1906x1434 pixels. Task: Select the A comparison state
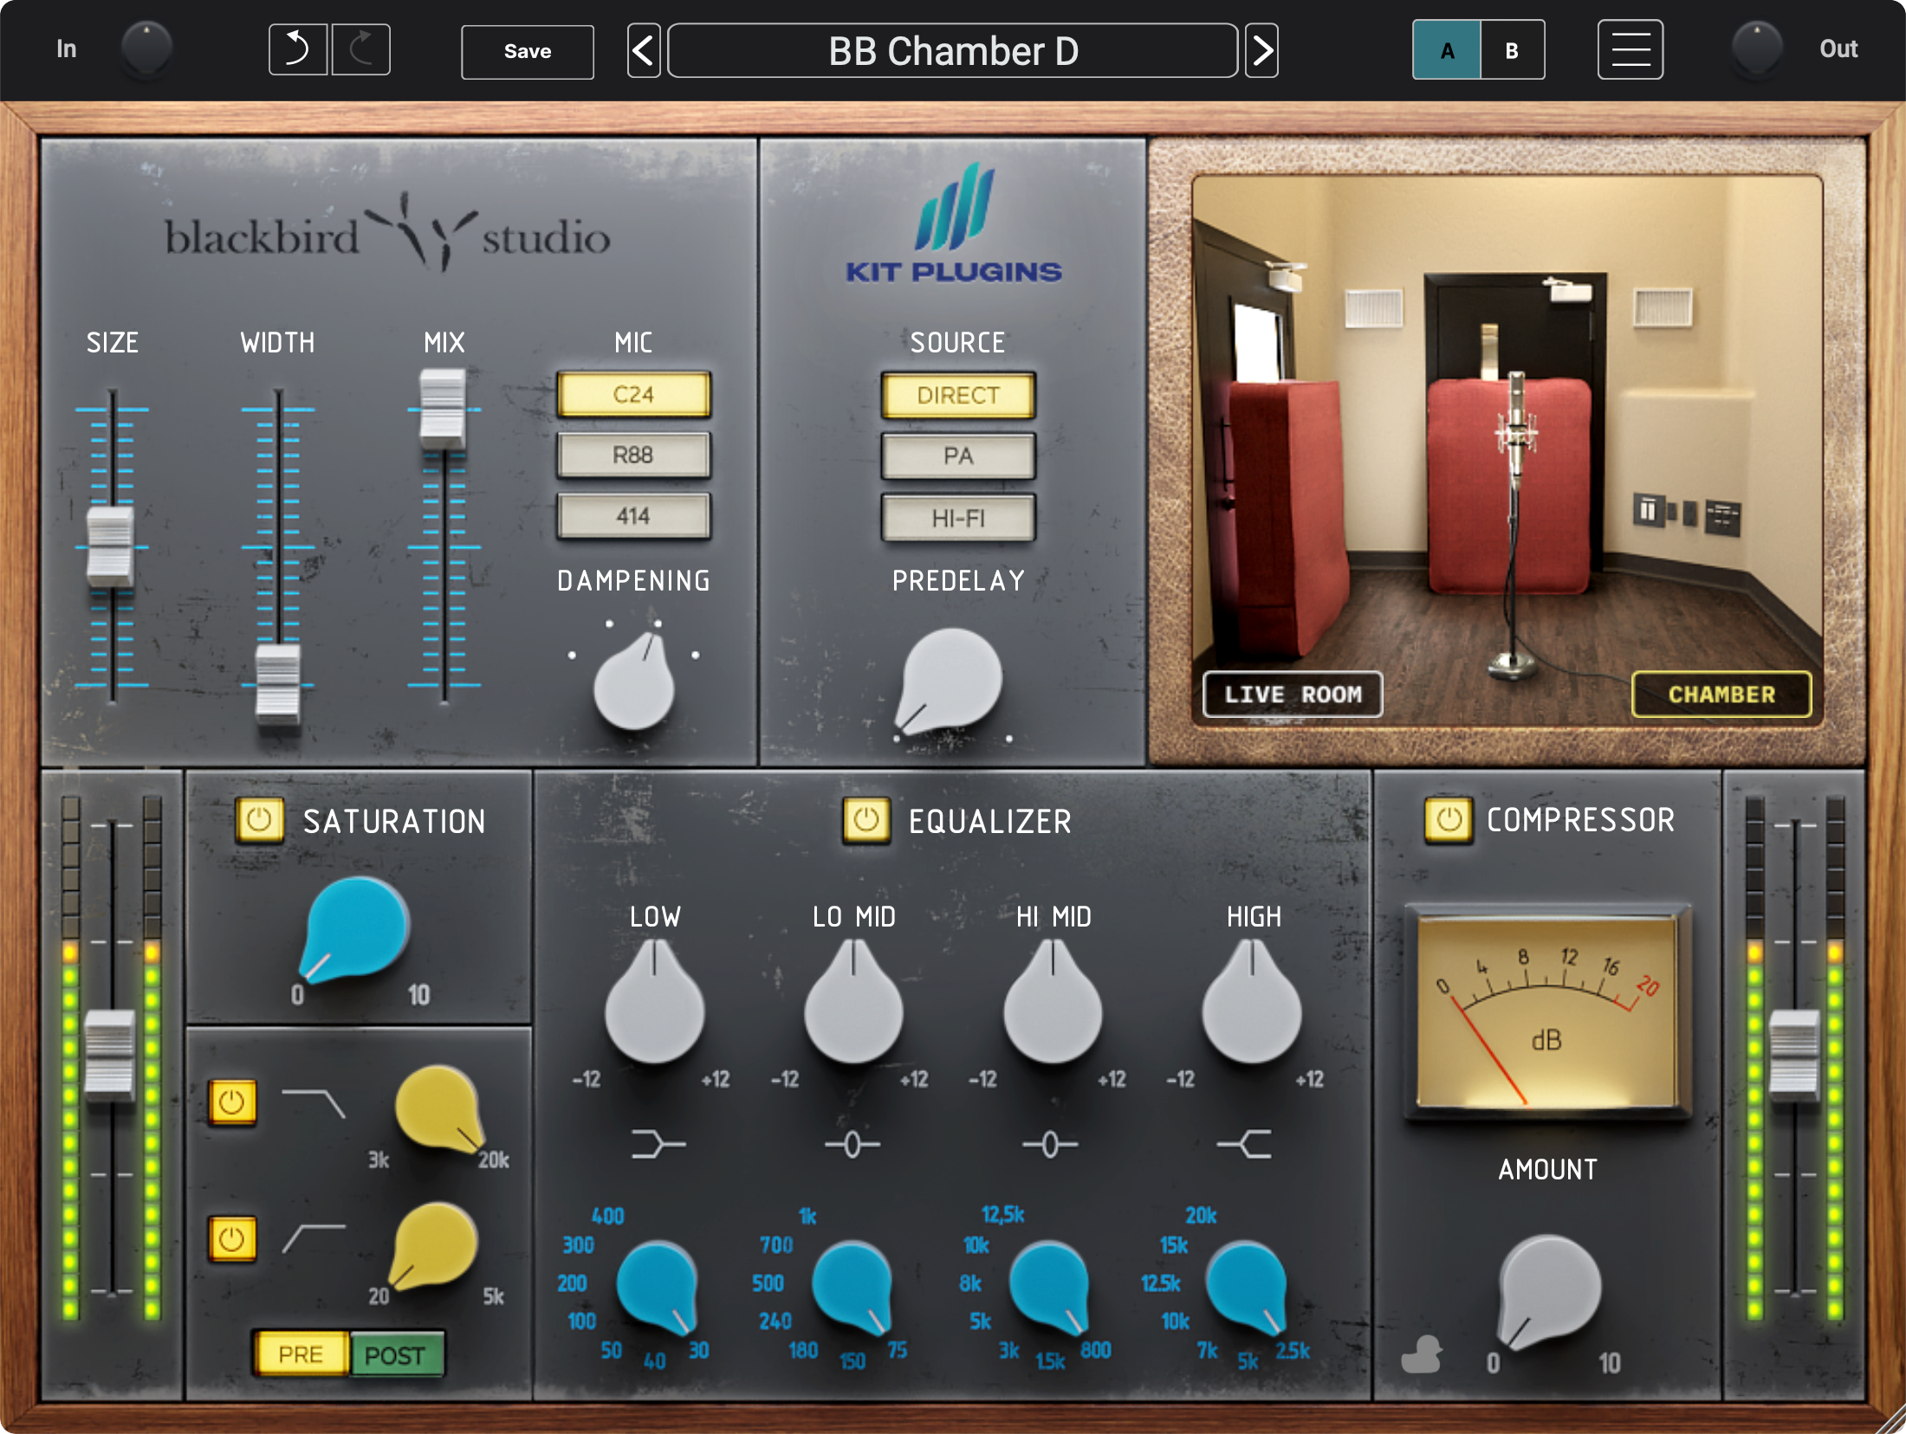tap(1447, 50)
